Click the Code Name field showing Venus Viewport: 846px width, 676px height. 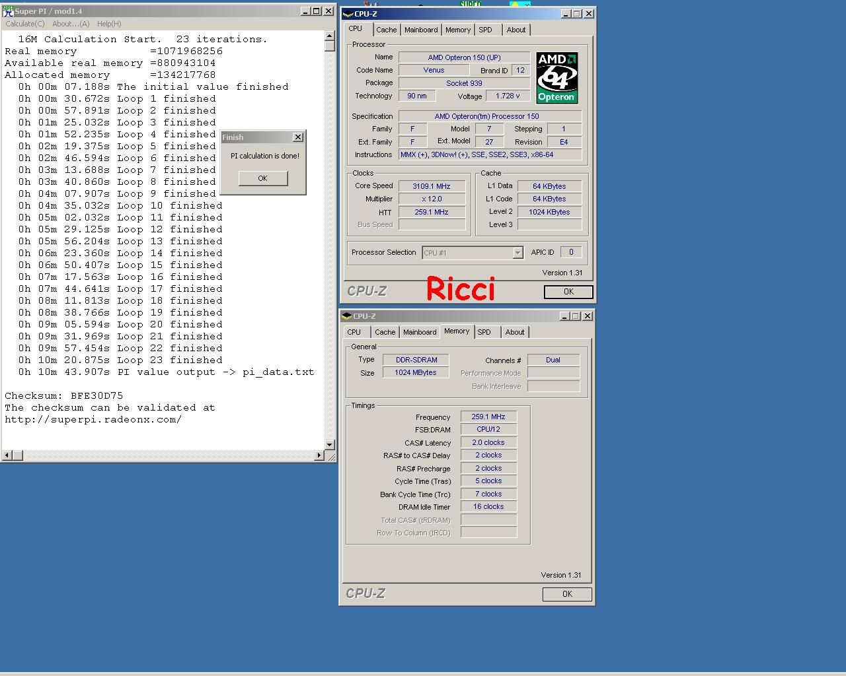pos(434,70)
